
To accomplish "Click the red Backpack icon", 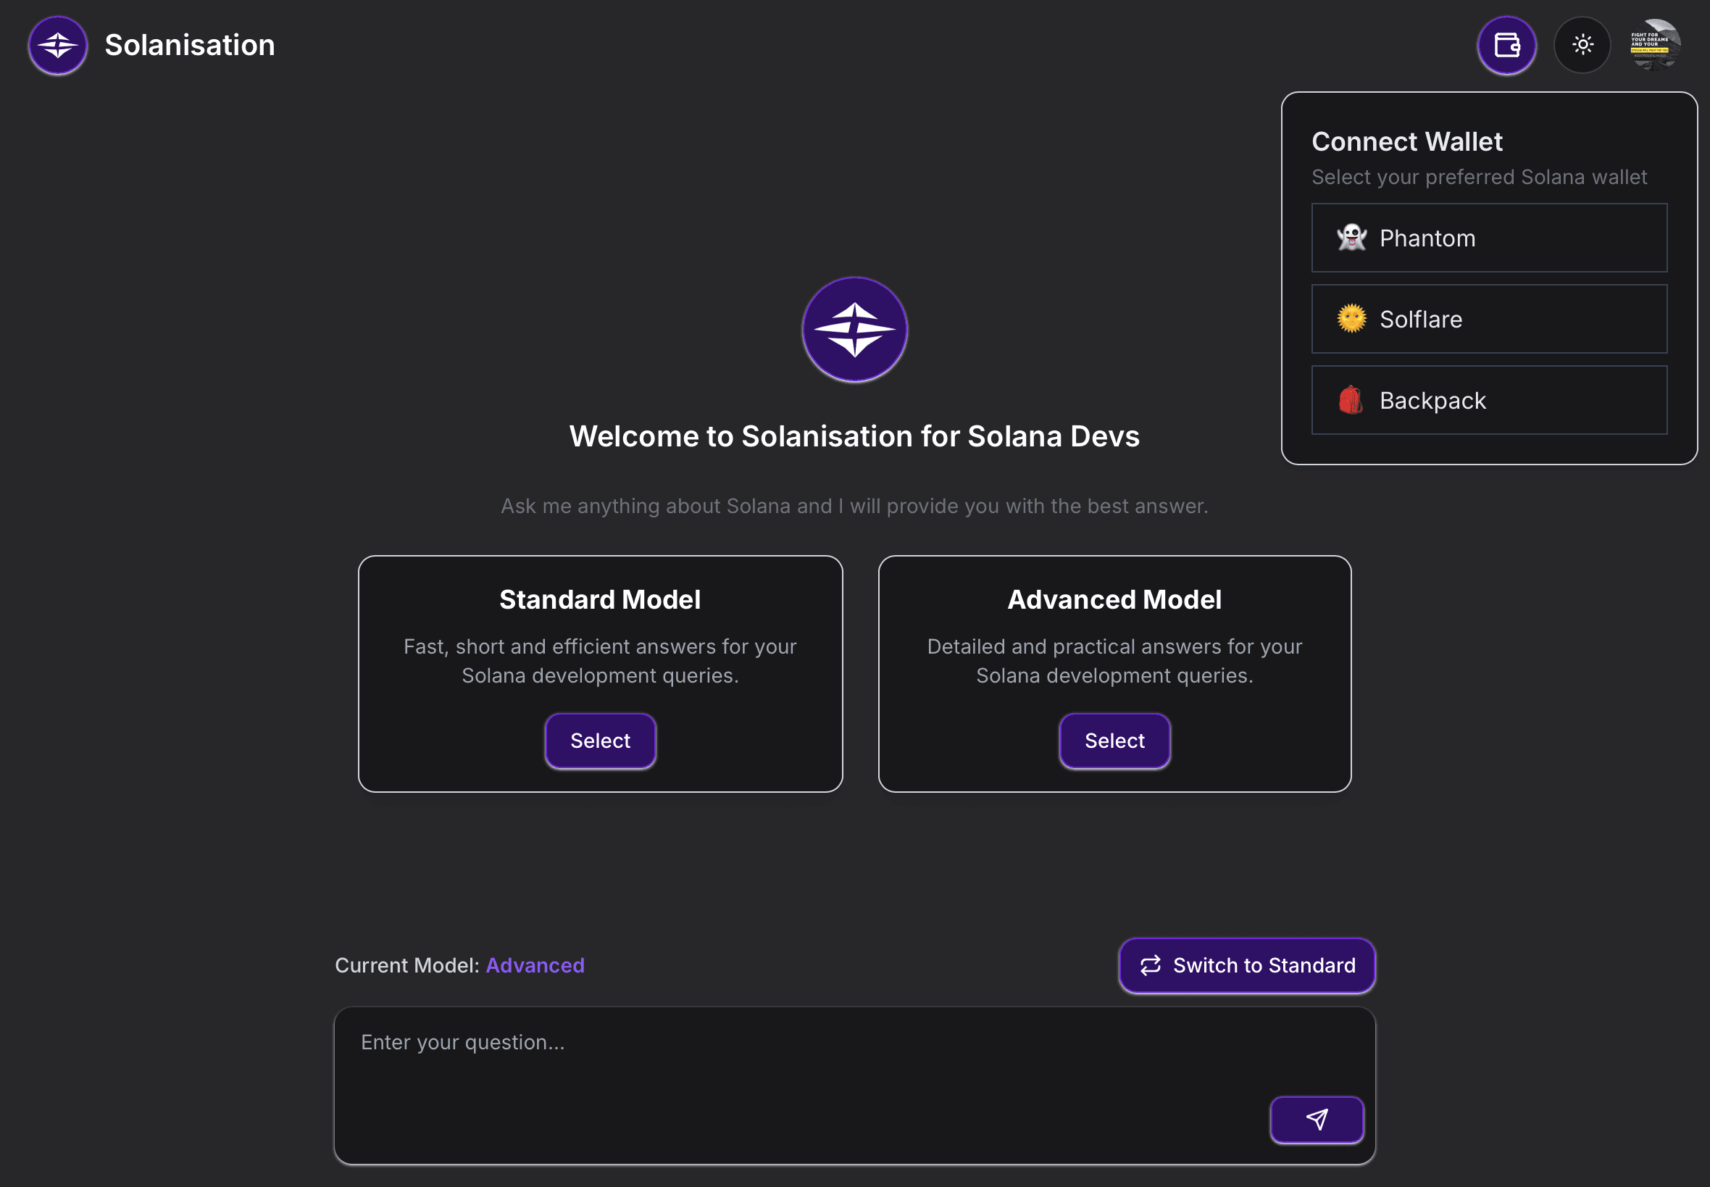I will point(1350,400).
